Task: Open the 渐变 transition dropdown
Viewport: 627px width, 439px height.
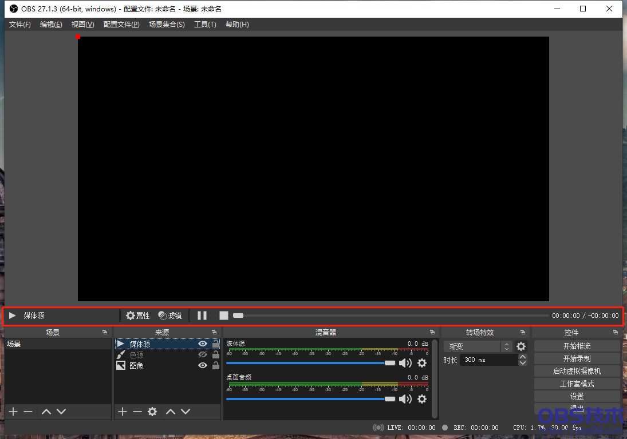Action: pyautogui.click(x=478, y=346)
